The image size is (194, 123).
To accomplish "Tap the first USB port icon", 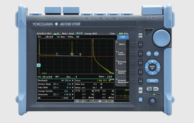I will point(87,18).
